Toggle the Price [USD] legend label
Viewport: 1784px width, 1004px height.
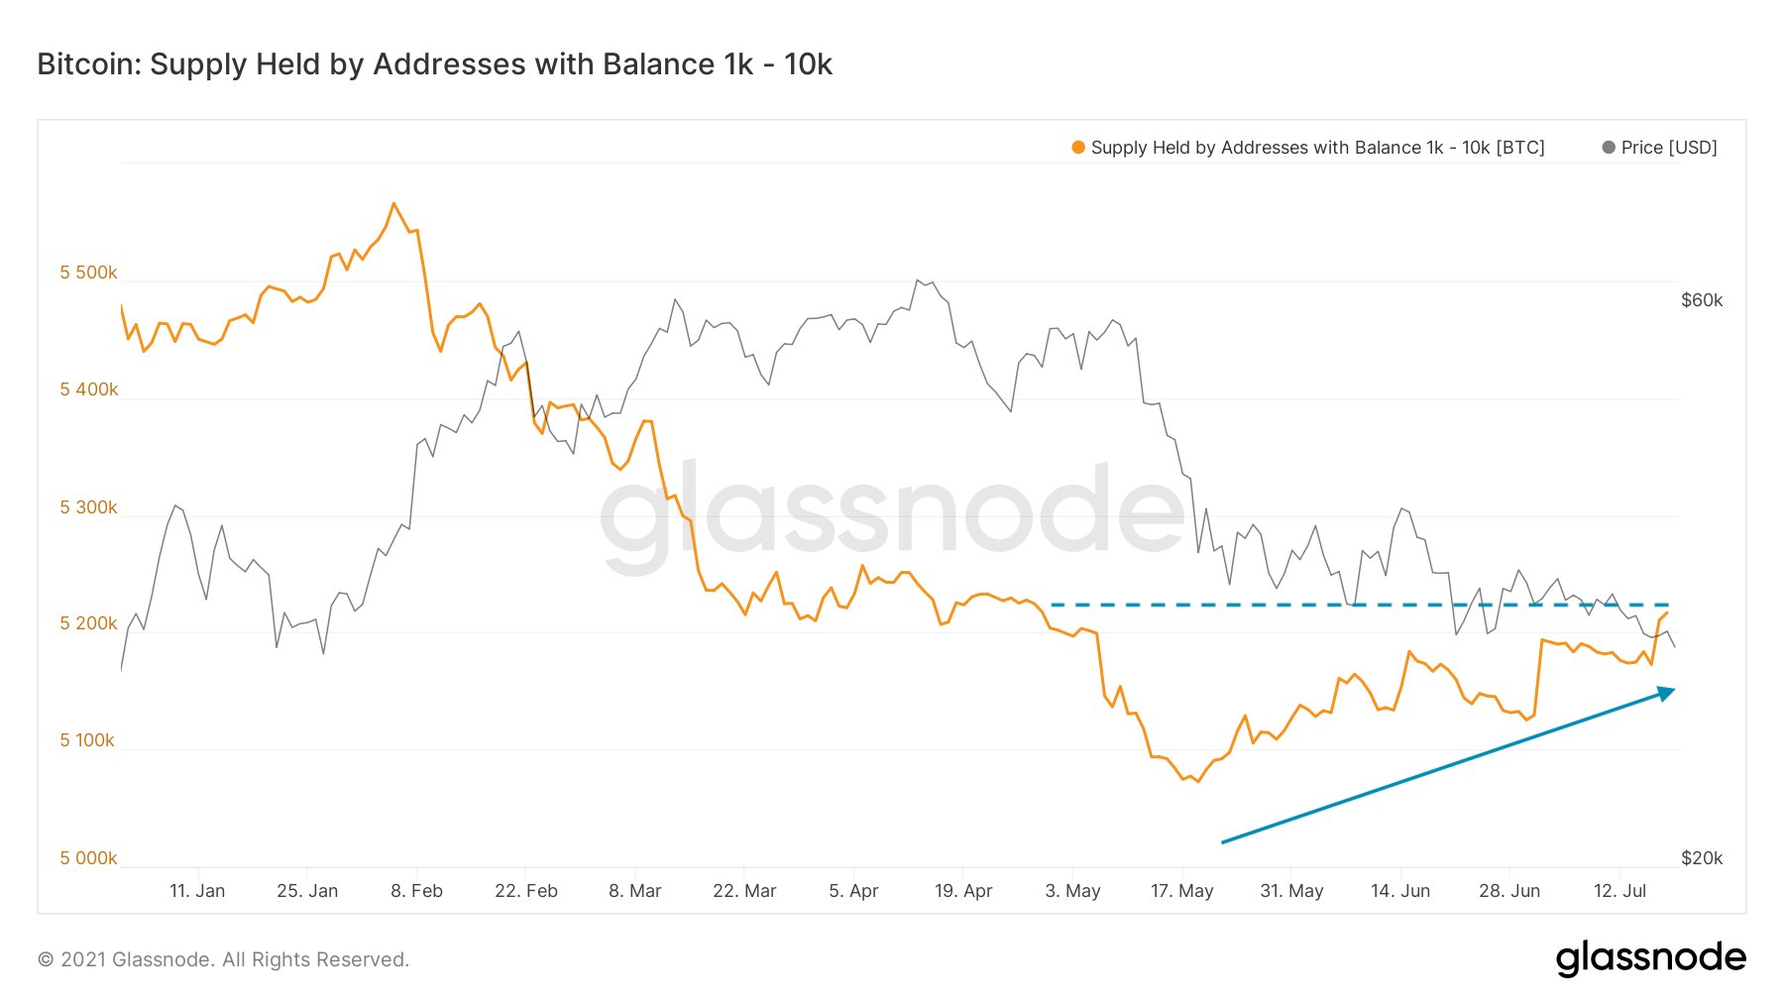click(x=1669, y=148)
